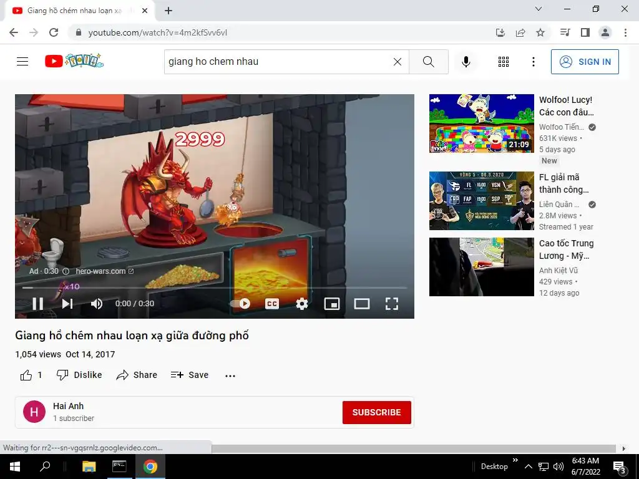Enable the miniplayer
The width and height of the screenshot is (639, 479).
332,304
